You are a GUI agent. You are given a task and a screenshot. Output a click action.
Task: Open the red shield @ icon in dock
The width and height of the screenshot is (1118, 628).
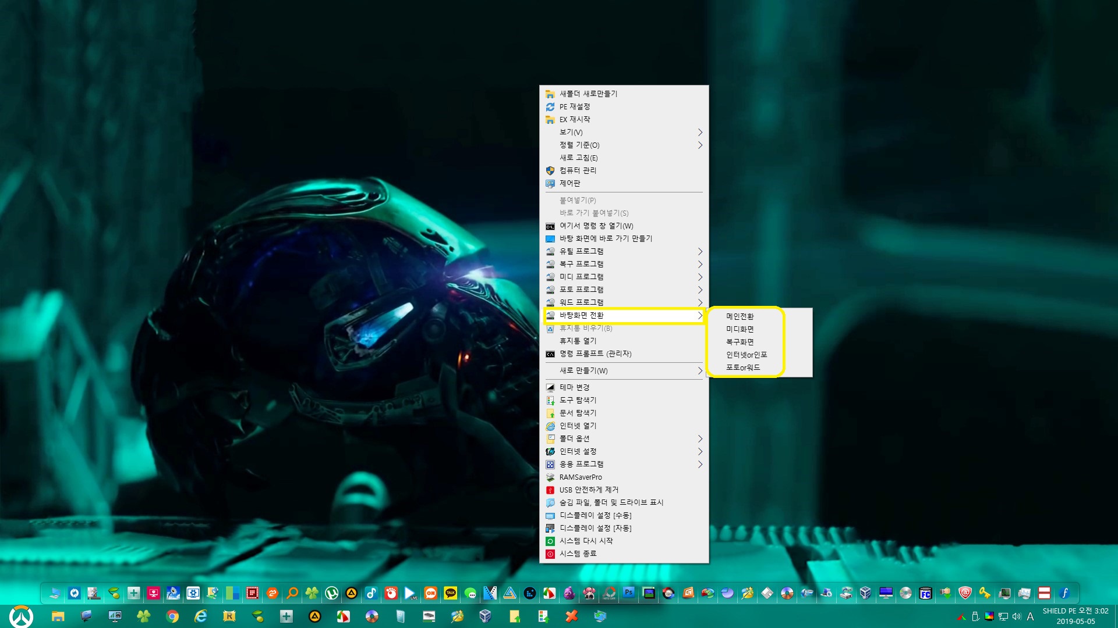click(965, 593)
